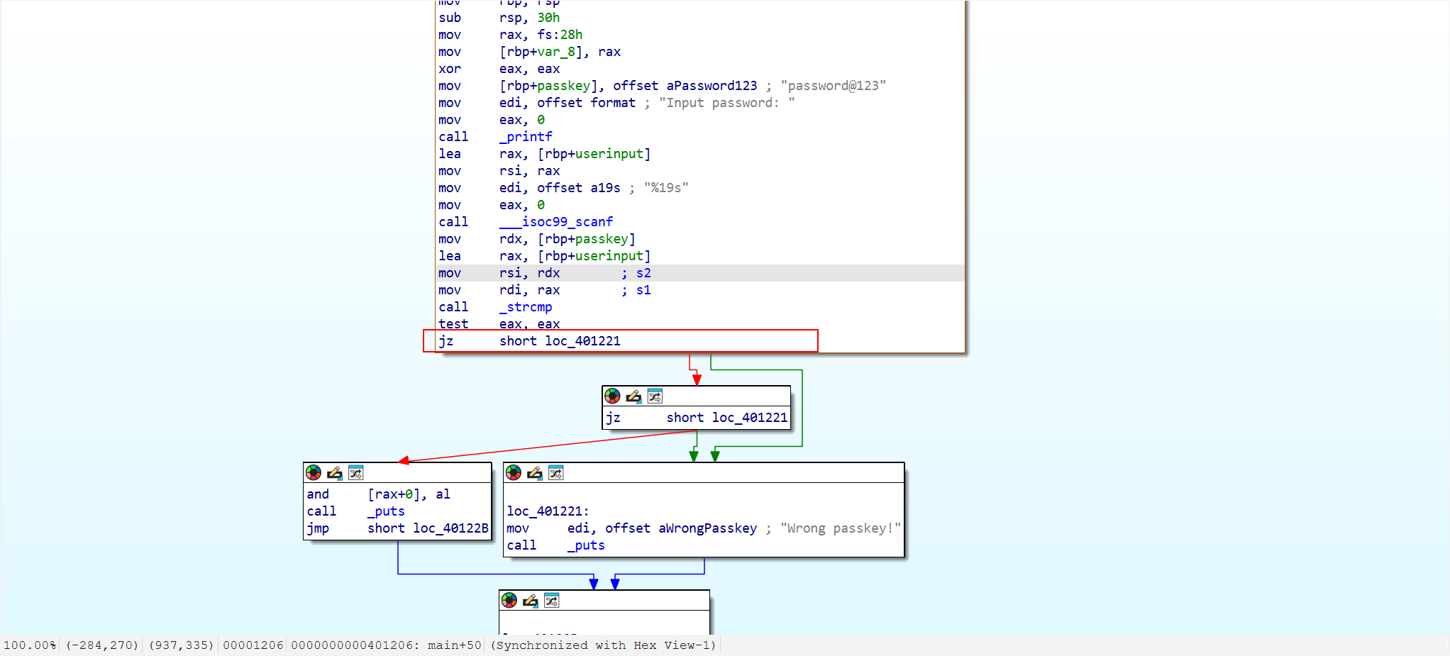Click the 'mov rsi, rax' instruction
The width and height of the screenshot is (1450, 656).
point(499,171)
